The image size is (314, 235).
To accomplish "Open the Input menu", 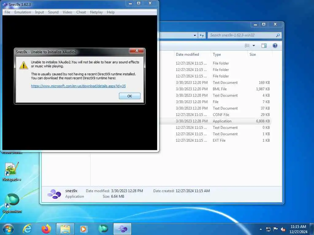I will click(x=40, y=12).
